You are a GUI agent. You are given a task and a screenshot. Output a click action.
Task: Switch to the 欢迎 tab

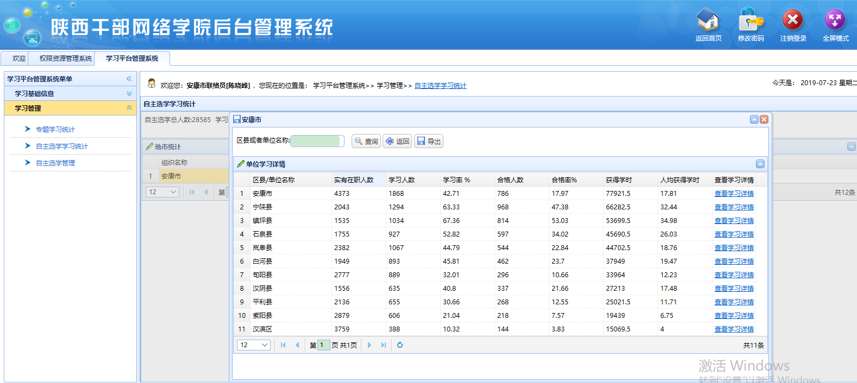[x=19, y=59]
